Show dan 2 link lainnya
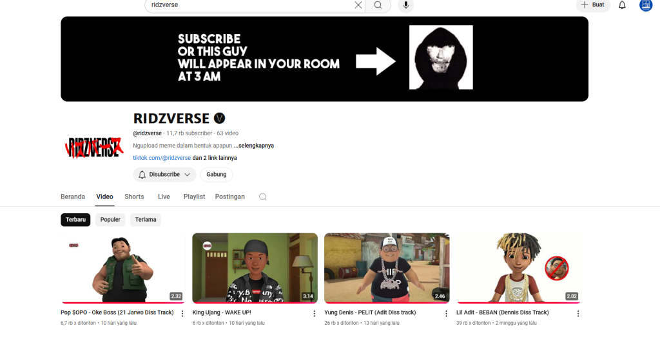 215,158
